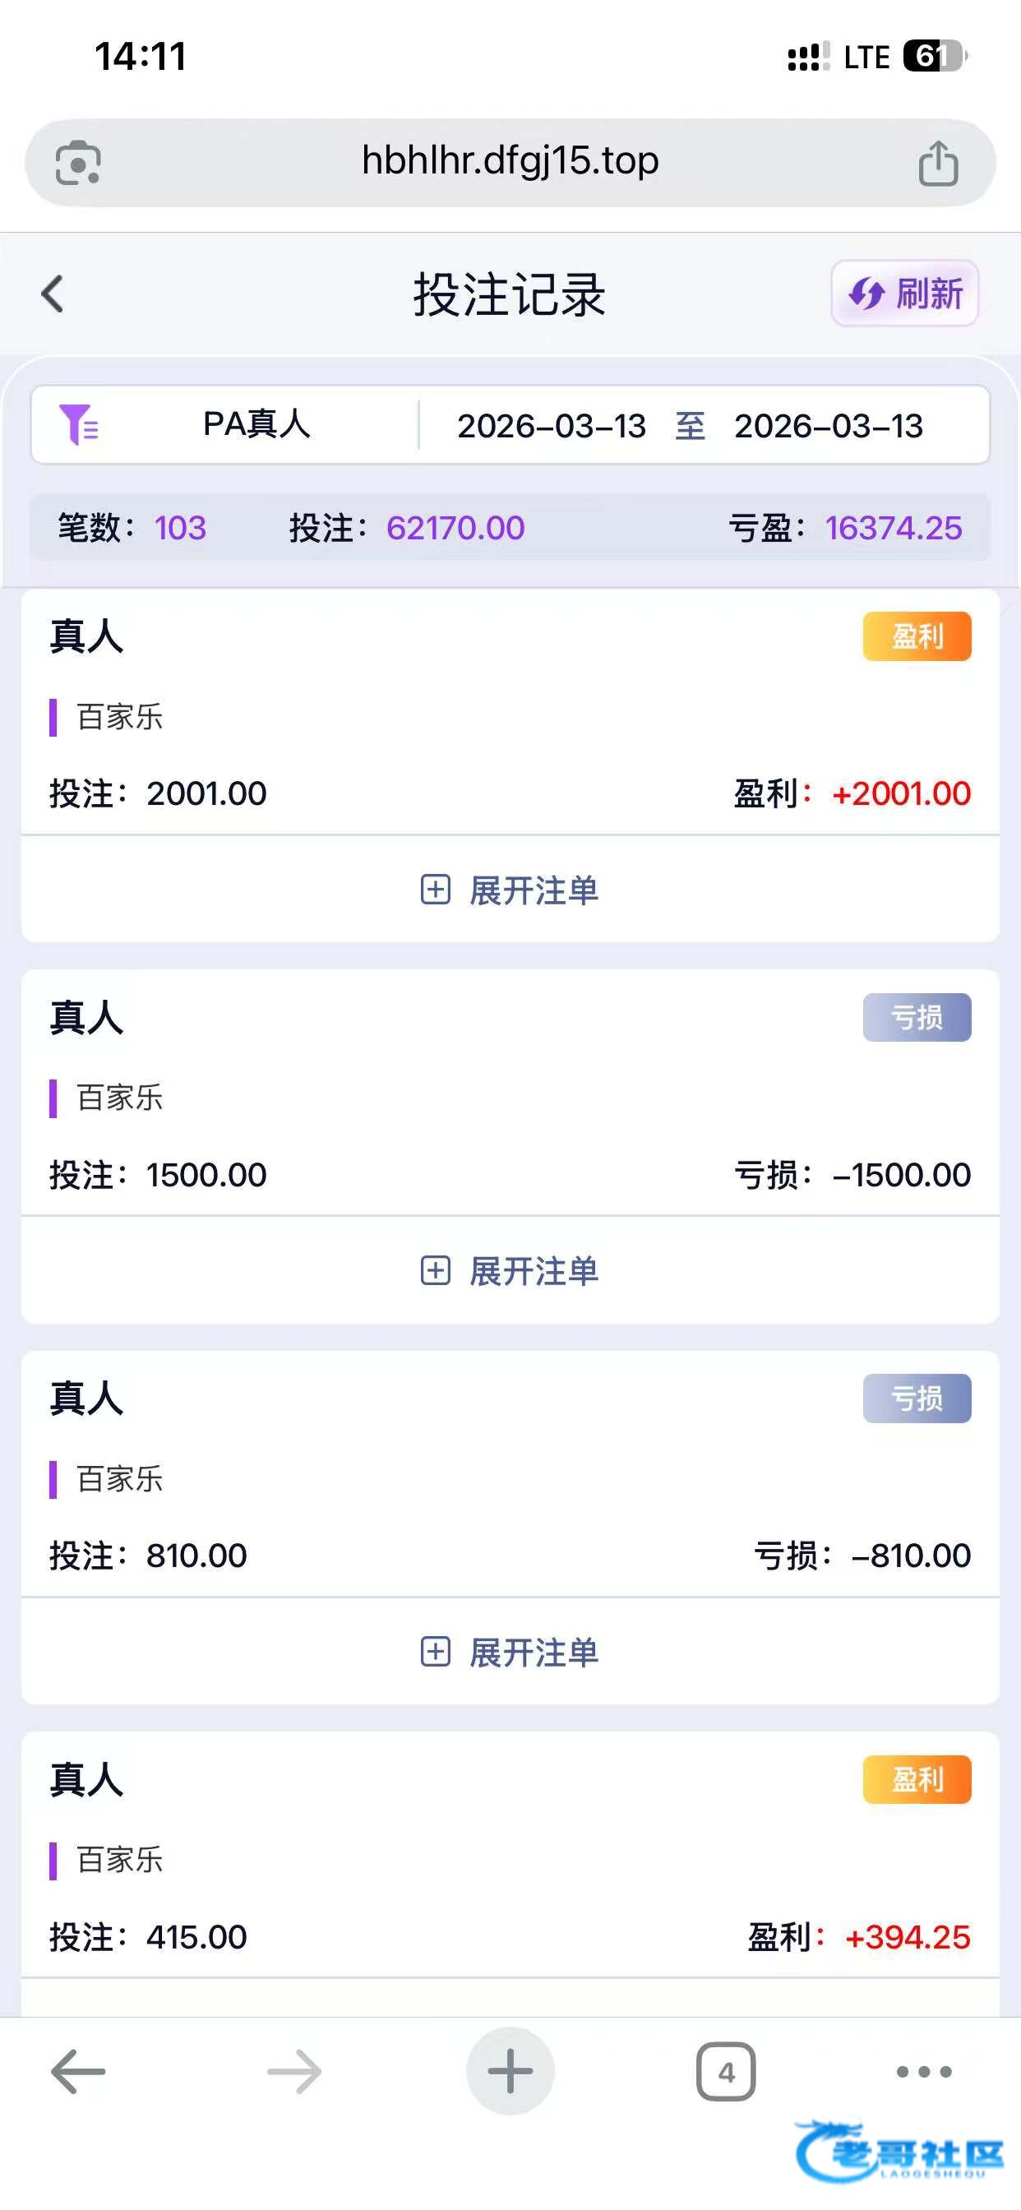Tap the 盈利 badge on first record

coord(917,636)
